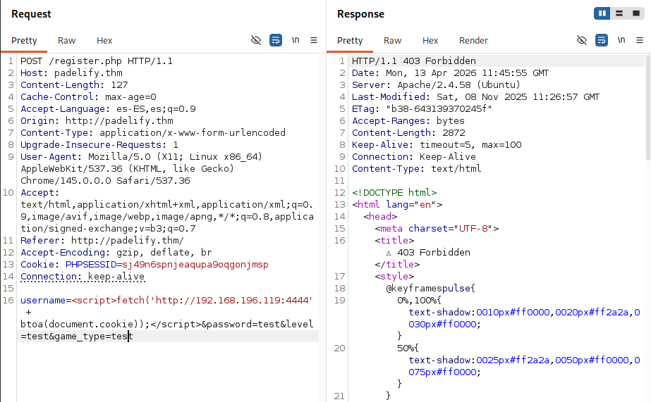The height and width of the screenshot is (402, 651).
Task: Toggle hide non-printable characters in Request pane
Action: (256, 40)
